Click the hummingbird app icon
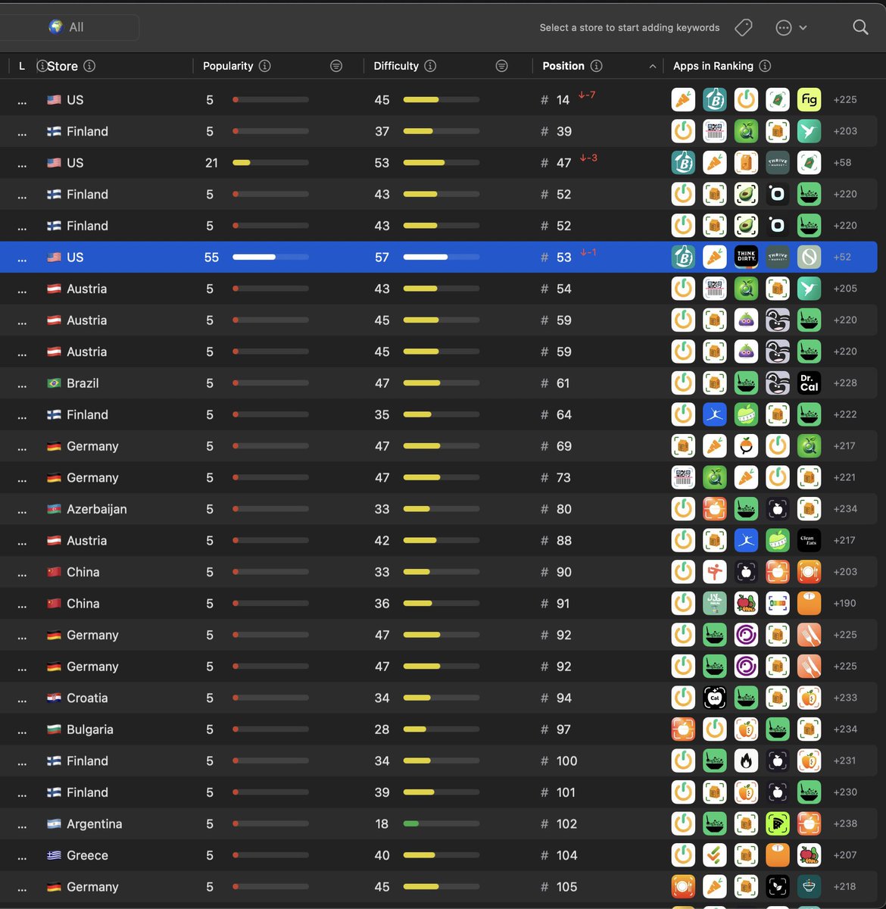This screenshot has height=909, width=886. [x=809, y=130]
